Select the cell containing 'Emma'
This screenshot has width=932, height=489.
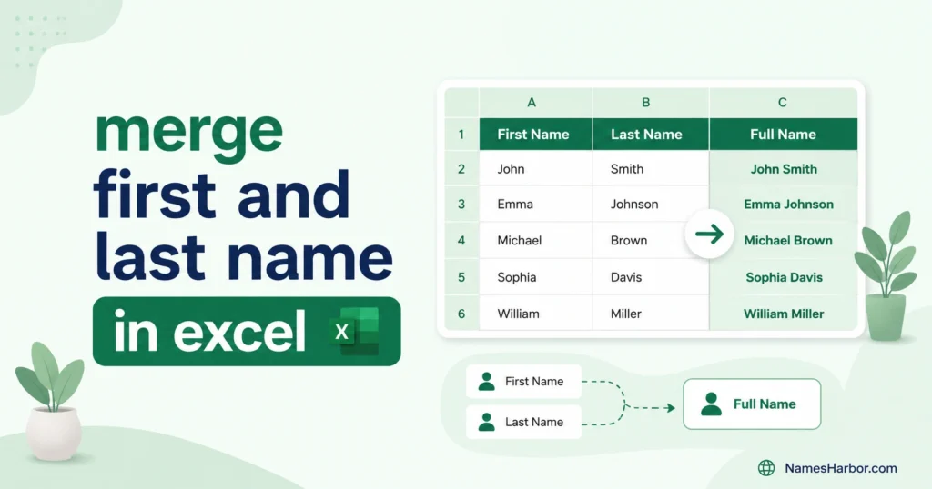point(535,205)
